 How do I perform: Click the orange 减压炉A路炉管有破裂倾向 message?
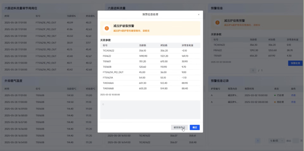click(x=131, y=31)
